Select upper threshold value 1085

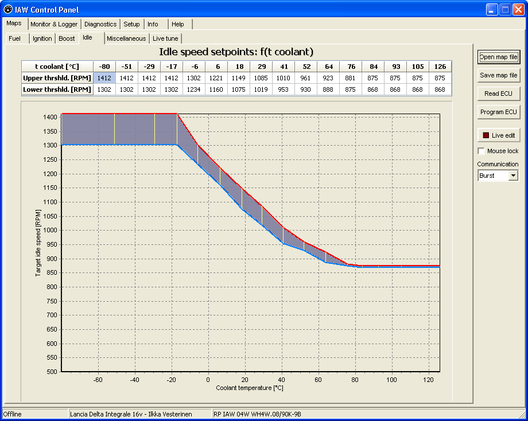(x=261, y=78)
